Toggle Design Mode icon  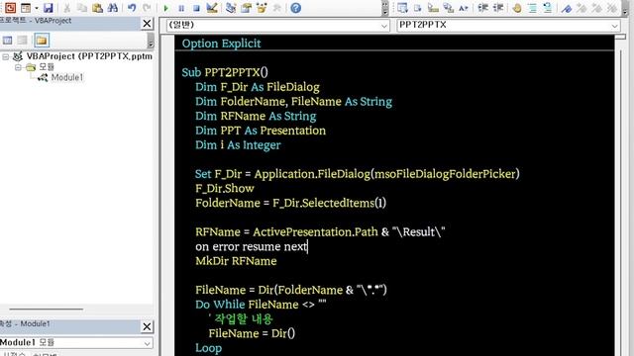point(212,8)
